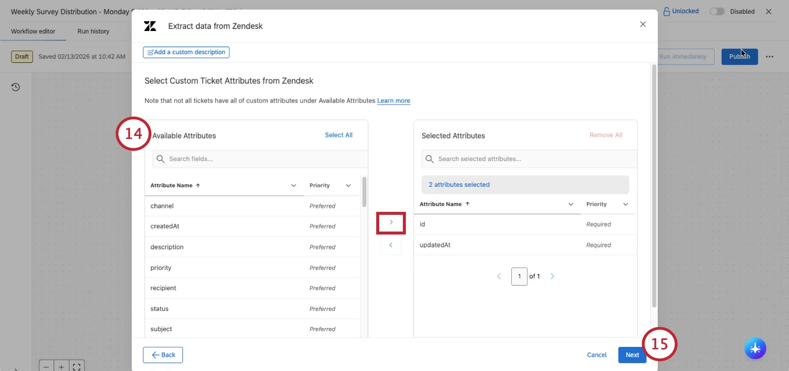Viewport: 789px width, 371px height.
Task: Switch to the Run history tab
Action: tap(93, 31)
